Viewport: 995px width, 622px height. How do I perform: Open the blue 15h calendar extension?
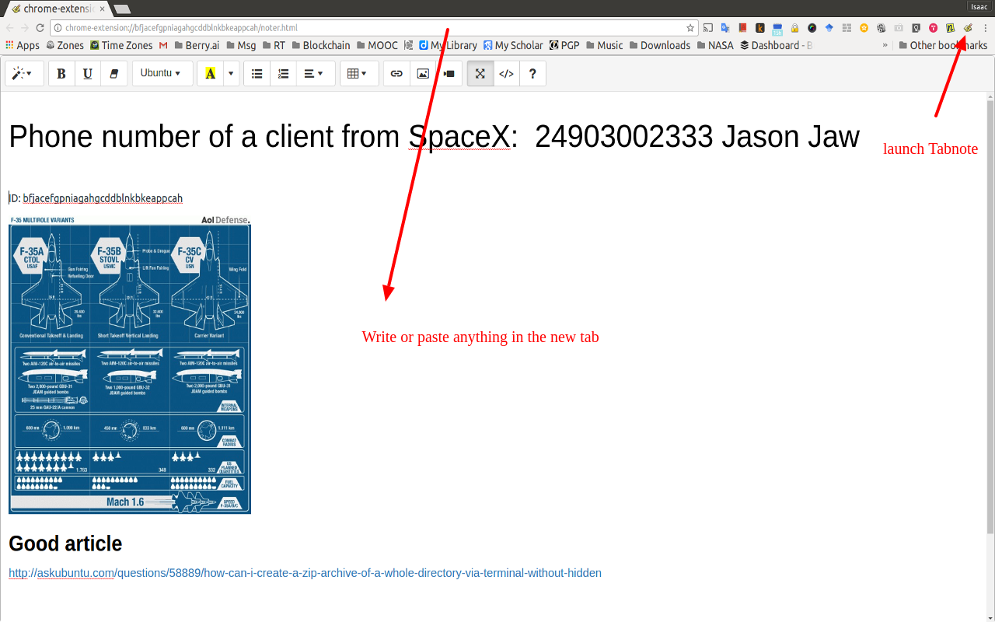click(x=777, y=28)
